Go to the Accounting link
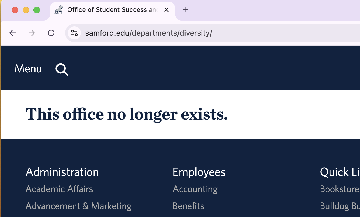 coord(195,189)
